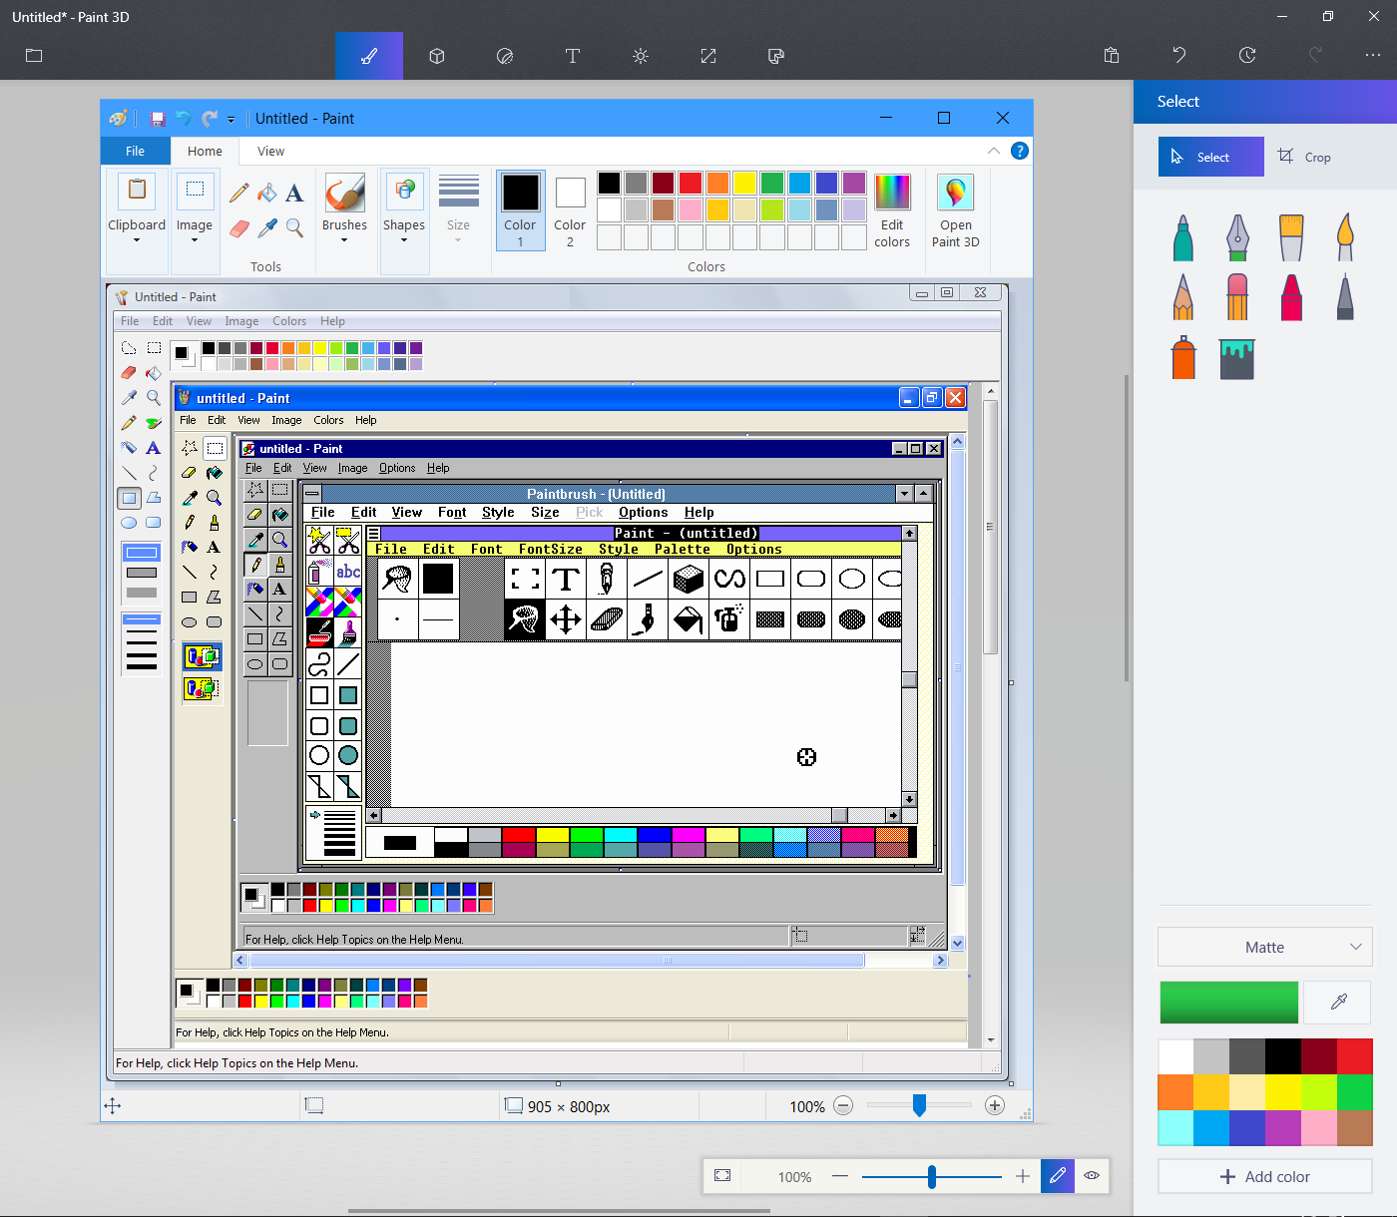Switch to the Brushes tab in Paint 3D

pos(369,56)
